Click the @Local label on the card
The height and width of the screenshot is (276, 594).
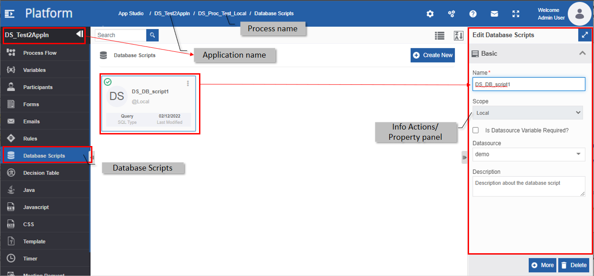(x=140, y=101)
